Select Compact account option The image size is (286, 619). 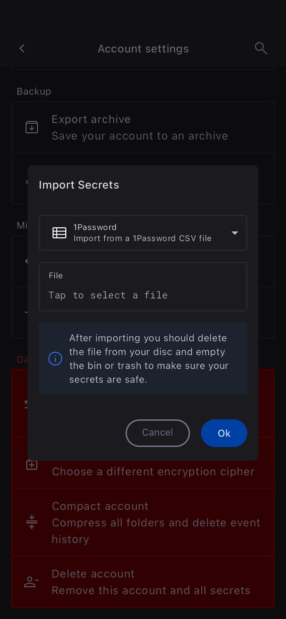click(155, 522)
